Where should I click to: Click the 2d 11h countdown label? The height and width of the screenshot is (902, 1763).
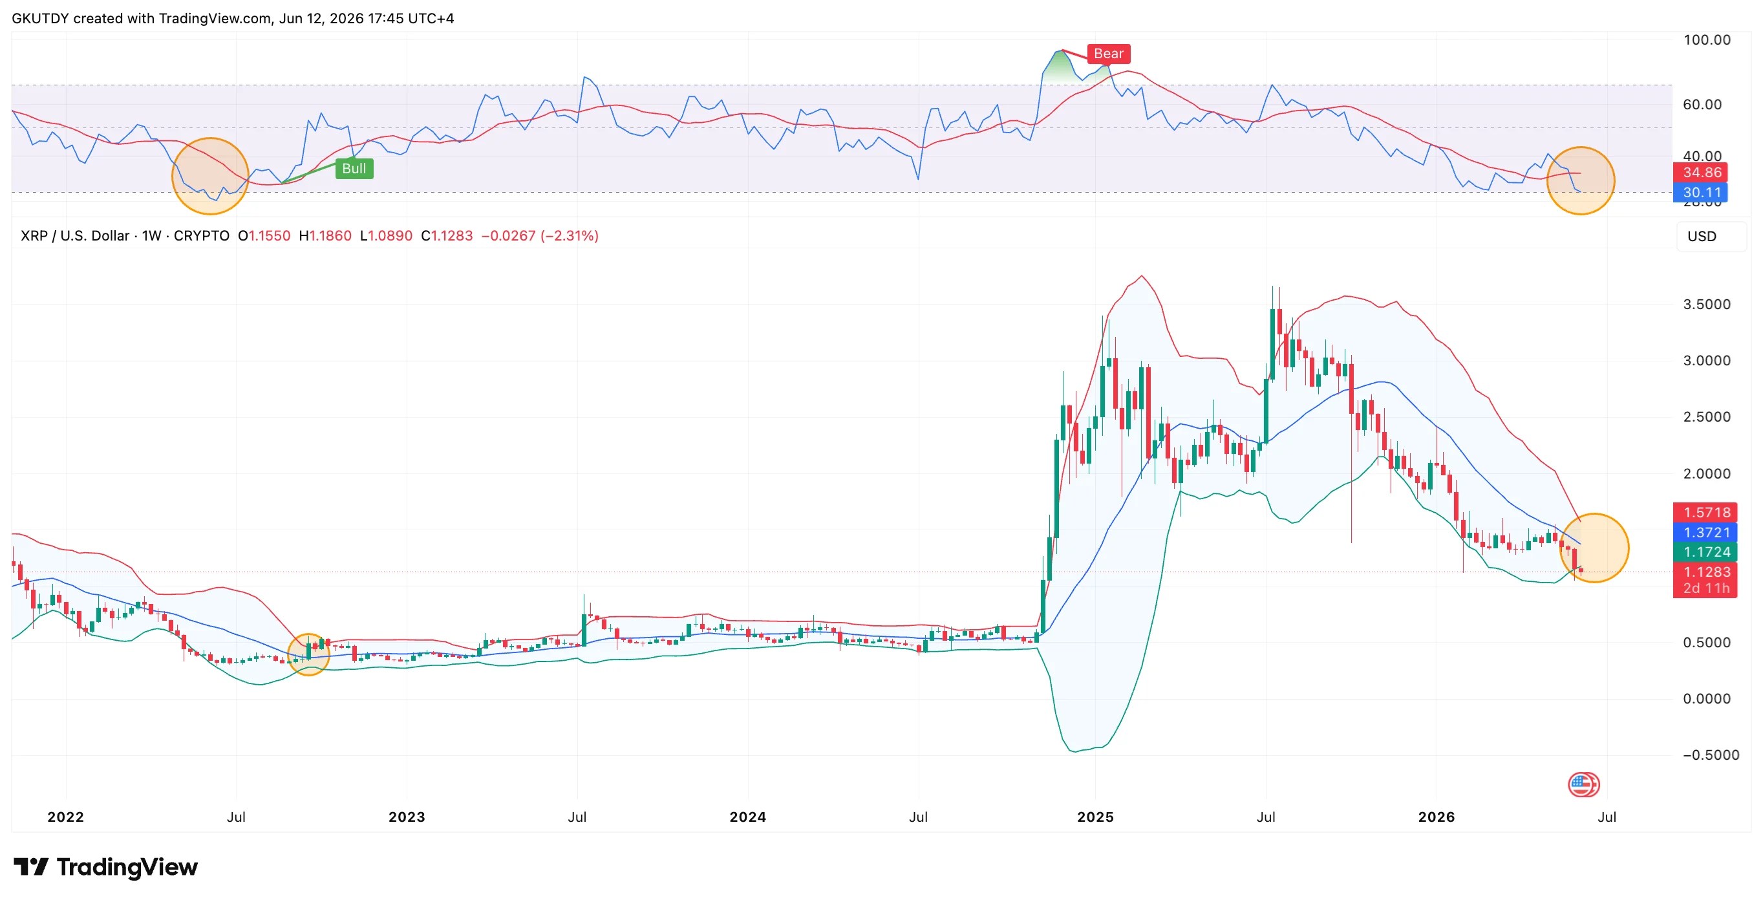[x=1707, y=588]
